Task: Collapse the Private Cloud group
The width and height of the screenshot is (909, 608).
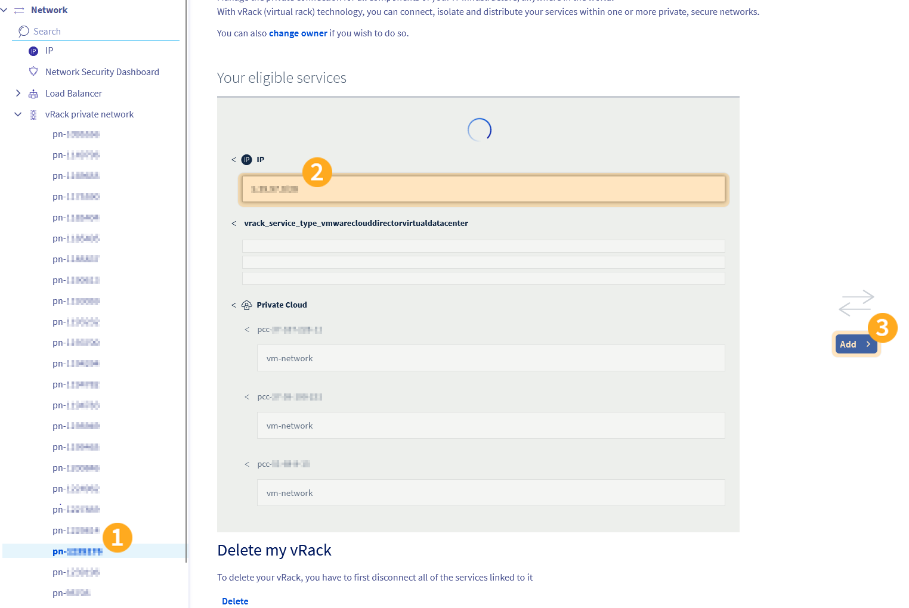Action: pyautogui.click(x=233, y=305)
